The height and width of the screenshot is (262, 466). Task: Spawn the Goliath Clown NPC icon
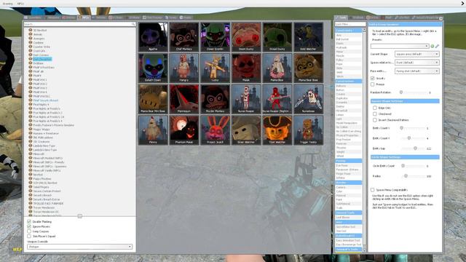point(153,68)
